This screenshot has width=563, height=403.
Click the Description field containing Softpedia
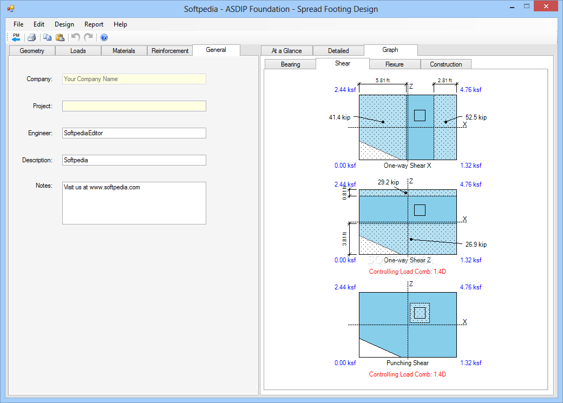tap(134, 160)
